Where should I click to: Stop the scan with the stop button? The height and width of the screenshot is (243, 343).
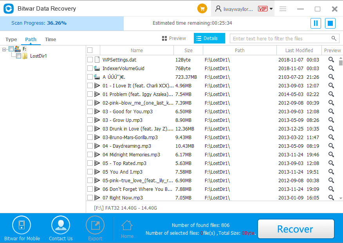(x=330, y=23)
